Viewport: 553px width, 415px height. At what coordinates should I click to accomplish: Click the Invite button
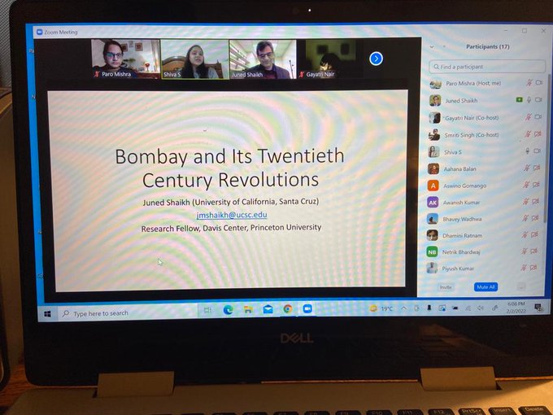[446, 286]
